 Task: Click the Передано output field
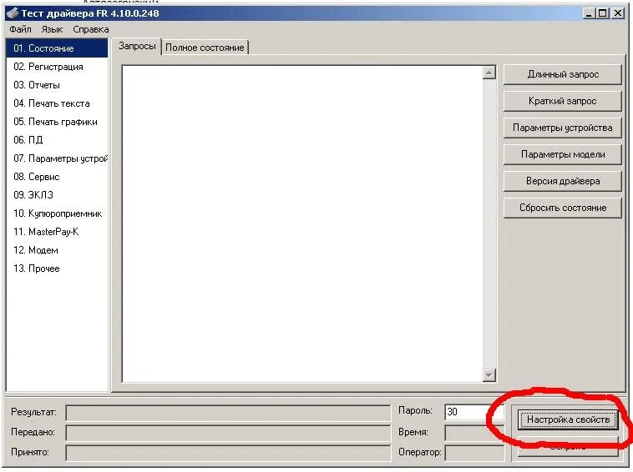point(228,433)
